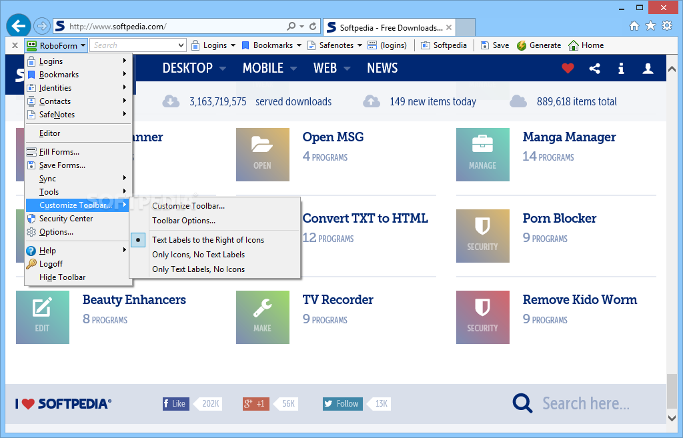Open the IE settings gear icon
Screen dimensions: 683x438
667,26
